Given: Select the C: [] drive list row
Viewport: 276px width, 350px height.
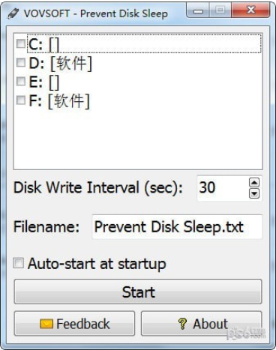Looking at the screenshot, I should pyautogui.click(x=144, y=43).
